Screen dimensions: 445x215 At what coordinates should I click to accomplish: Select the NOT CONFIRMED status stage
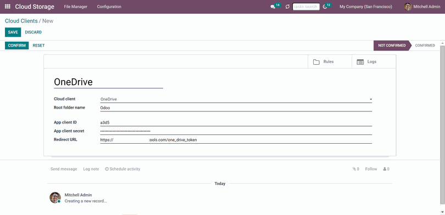click(x=392, y=46)
